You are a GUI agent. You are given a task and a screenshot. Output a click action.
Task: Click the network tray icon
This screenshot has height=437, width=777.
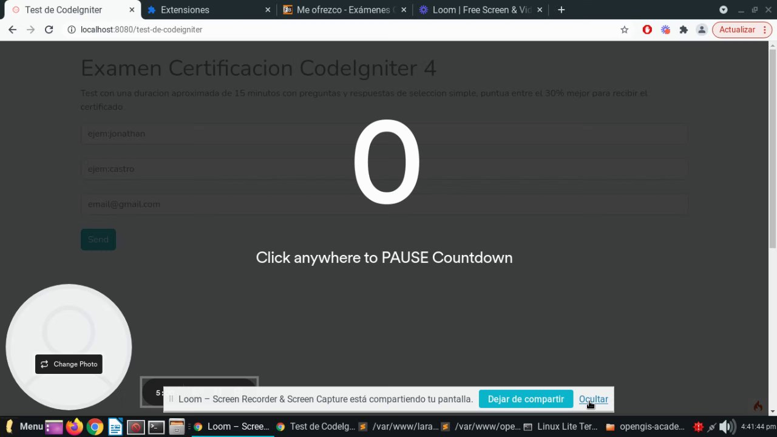pyautogui.click(x=711, y=427)
